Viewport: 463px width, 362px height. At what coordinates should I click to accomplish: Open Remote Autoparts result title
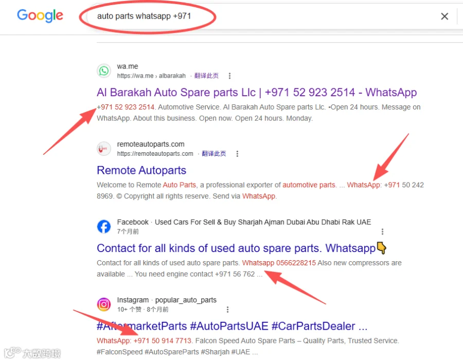click(x=141, y=170)
